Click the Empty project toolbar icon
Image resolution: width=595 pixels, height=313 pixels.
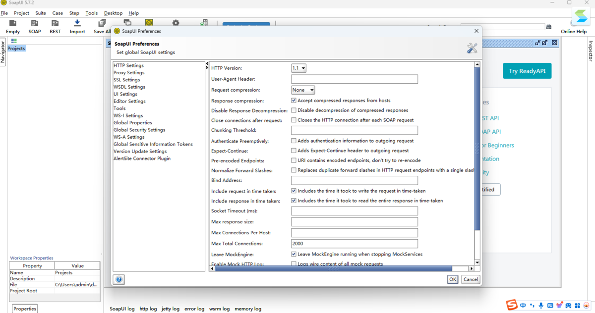pyautogui.click(x=13, y=24)
